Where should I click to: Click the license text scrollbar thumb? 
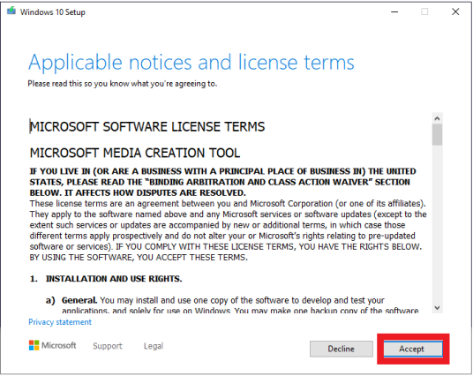click(437, 135)
